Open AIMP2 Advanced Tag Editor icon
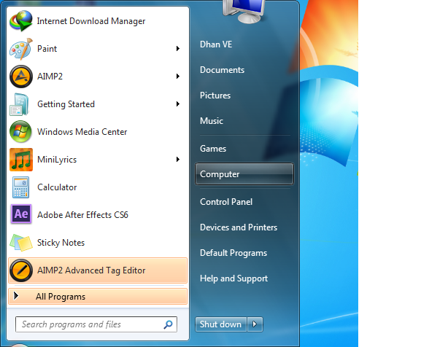 click(x=21, y=270)
